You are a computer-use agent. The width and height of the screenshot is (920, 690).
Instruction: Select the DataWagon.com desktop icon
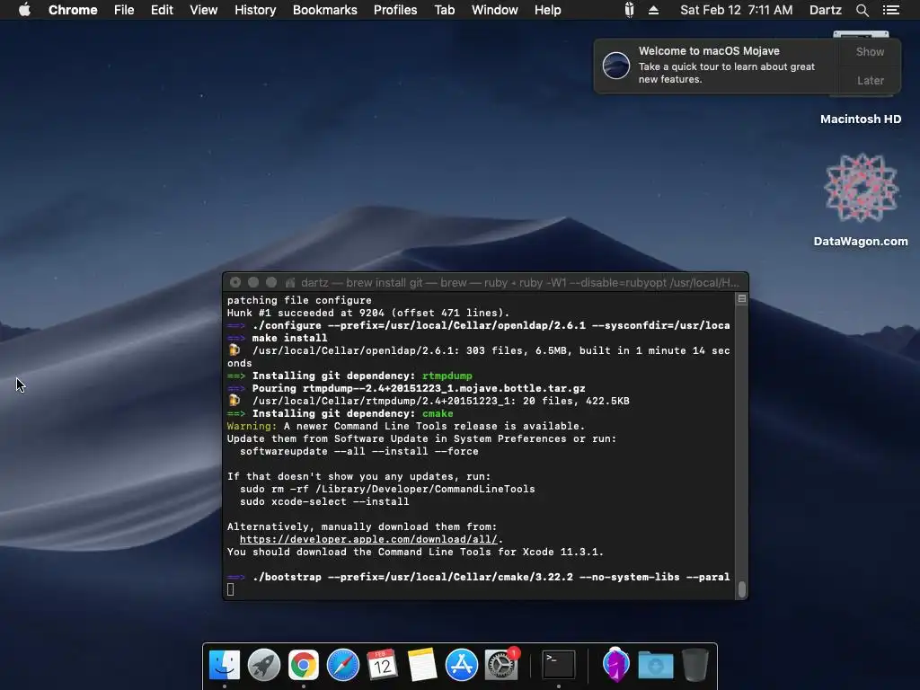(861, 199)
